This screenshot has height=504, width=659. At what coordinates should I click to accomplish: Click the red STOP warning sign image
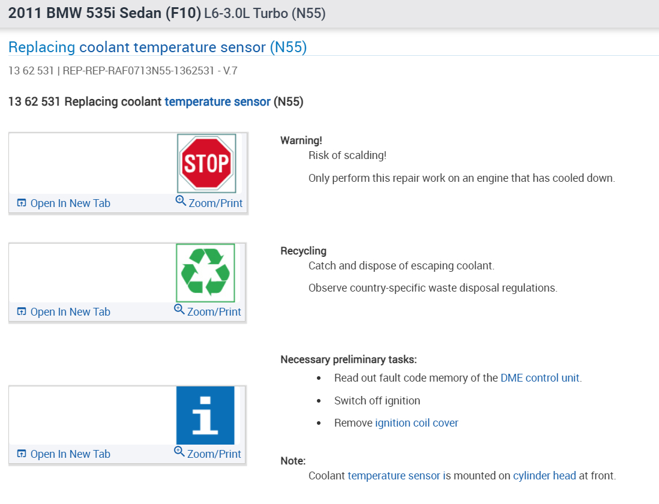click(206, 163)
